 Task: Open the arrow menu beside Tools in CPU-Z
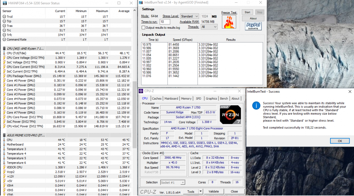pyautogui.click(x=201, y=191)
